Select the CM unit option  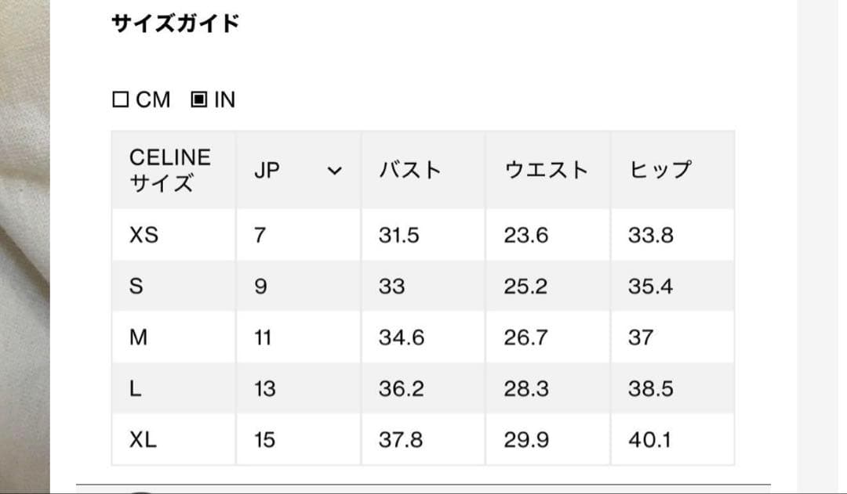142,100
